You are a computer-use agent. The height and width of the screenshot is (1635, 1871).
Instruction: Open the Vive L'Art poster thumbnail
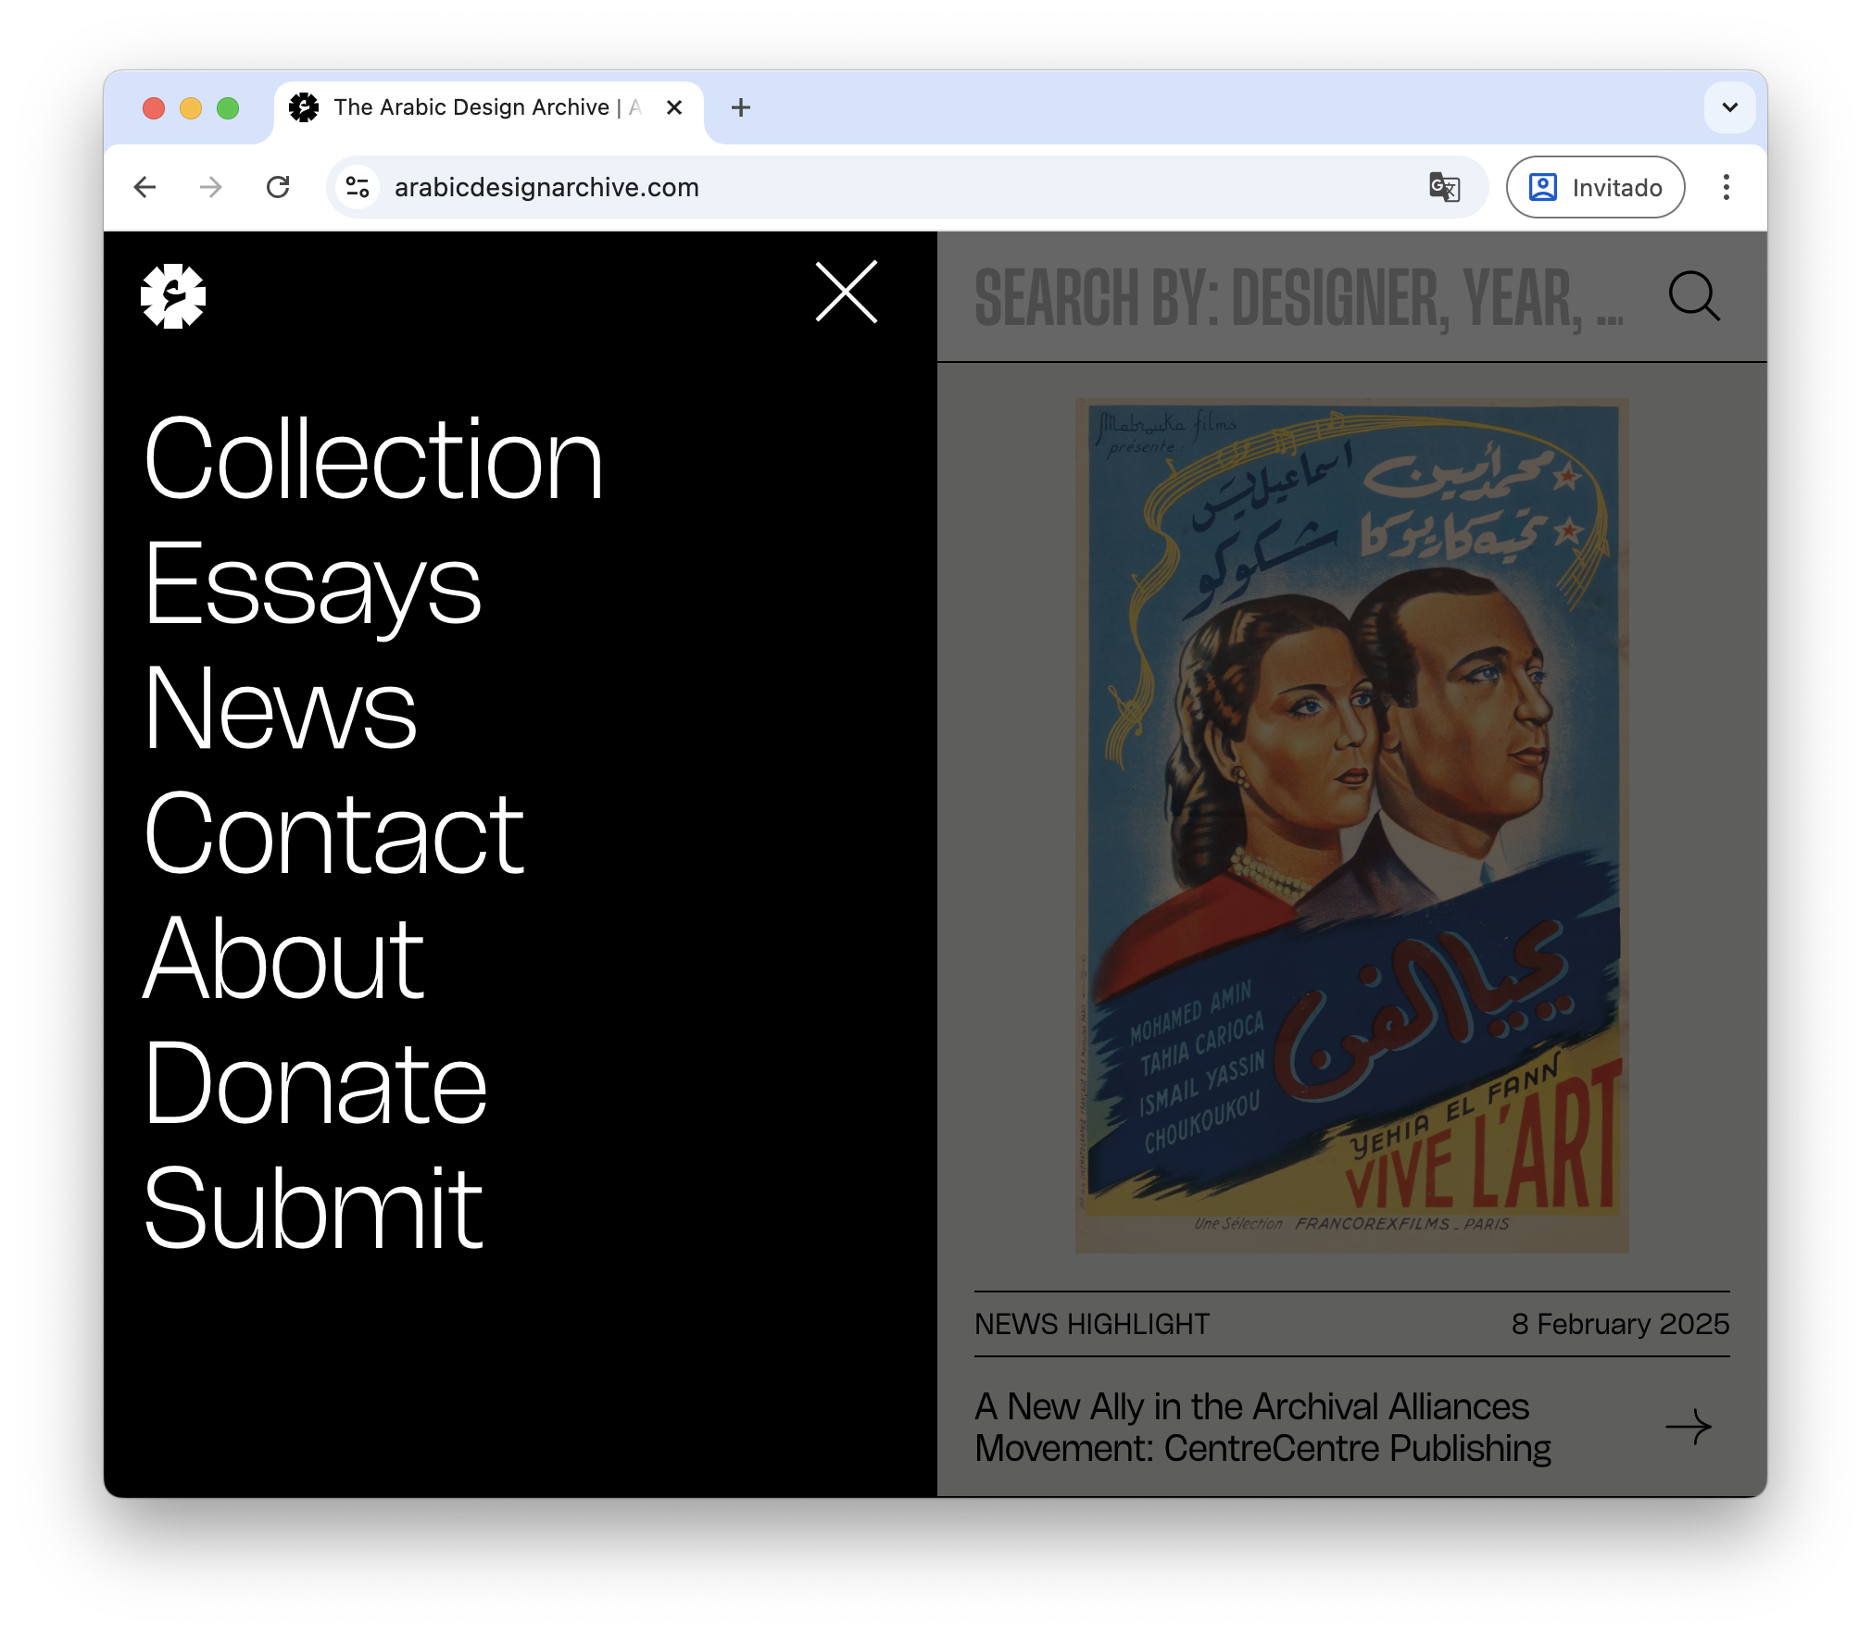click(1351, 824)
